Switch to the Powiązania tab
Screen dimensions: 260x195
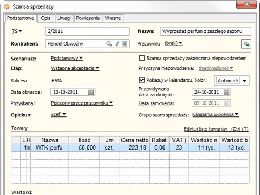(88, 18)
